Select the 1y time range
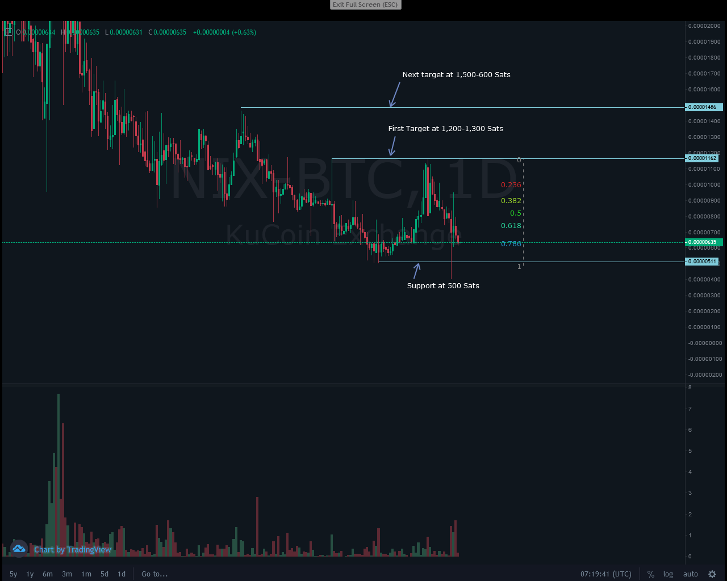This screenshot has width=727, height=581. (x=30, y=574)
